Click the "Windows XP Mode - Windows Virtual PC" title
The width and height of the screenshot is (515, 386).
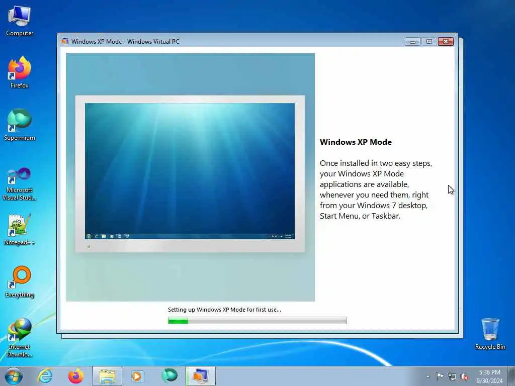point(125,41)
